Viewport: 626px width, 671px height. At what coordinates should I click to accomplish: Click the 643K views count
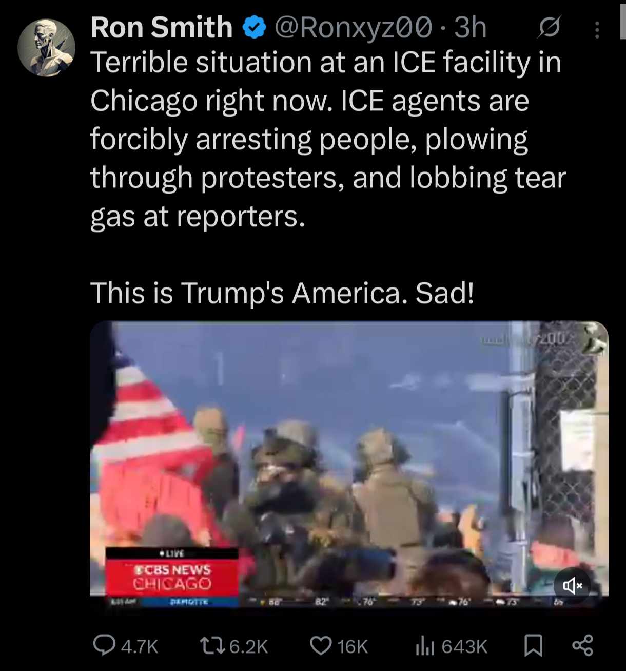click(x=464, y=646)
